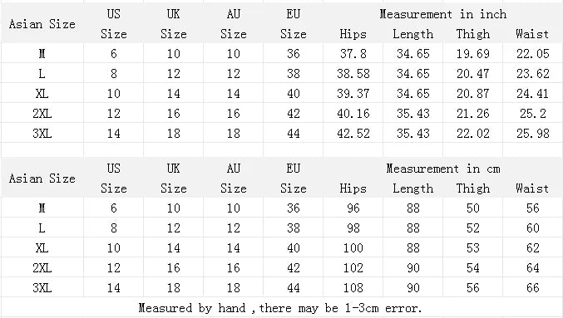Select the 37.8 hips value in inches
The width and height of the screenshot is (563, 318).
pos(353,54)
